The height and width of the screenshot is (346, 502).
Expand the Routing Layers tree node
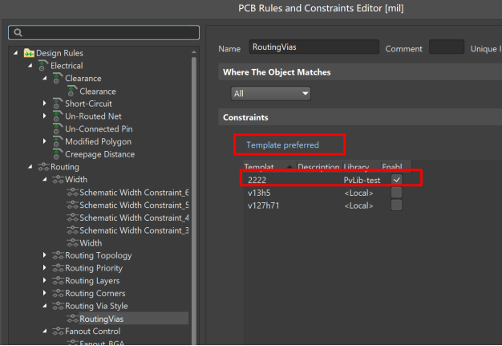45,281
